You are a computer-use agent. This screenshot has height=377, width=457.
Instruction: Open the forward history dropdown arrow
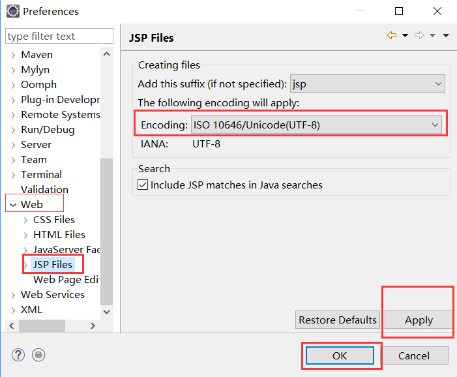click(x=432, y=36)
